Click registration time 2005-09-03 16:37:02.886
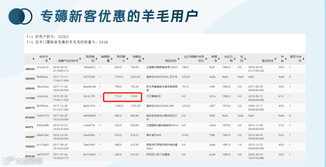Screen dimensions: 326x167 [x=256, y=156]
